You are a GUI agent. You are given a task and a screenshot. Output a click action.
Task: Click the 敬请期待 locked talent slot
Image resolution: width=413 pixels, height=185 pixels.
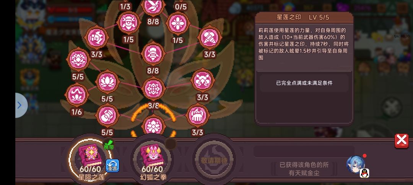pos(214,160)
